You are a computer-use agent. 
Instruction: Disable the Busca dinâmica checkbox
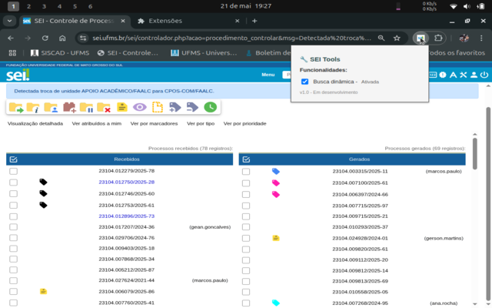pyautogui.click(x=305, y=81)
